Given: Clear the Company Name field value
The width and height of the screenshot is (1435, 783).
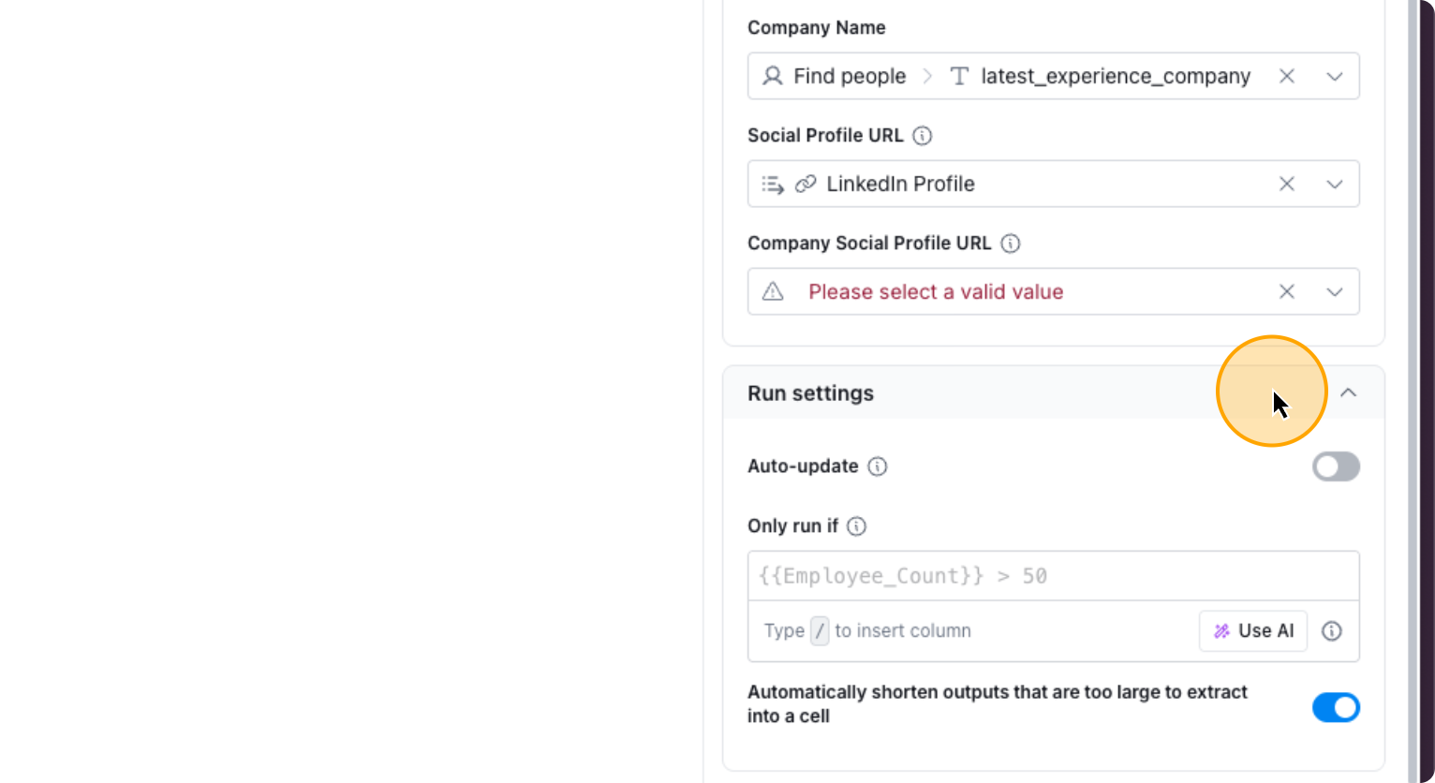Looking at the screenshot, I should point(1287,76).
